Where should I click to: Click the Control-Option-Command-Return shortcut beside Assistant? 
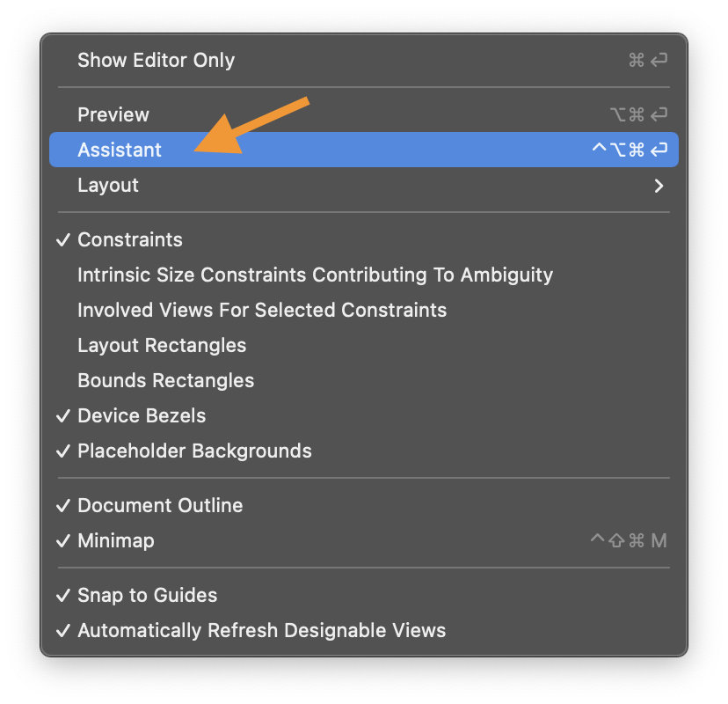click(x=630, y=150)
